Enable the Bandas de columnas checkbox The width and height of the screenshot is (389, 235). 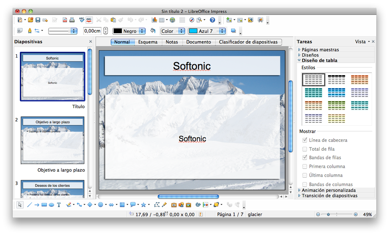[305, 184]
